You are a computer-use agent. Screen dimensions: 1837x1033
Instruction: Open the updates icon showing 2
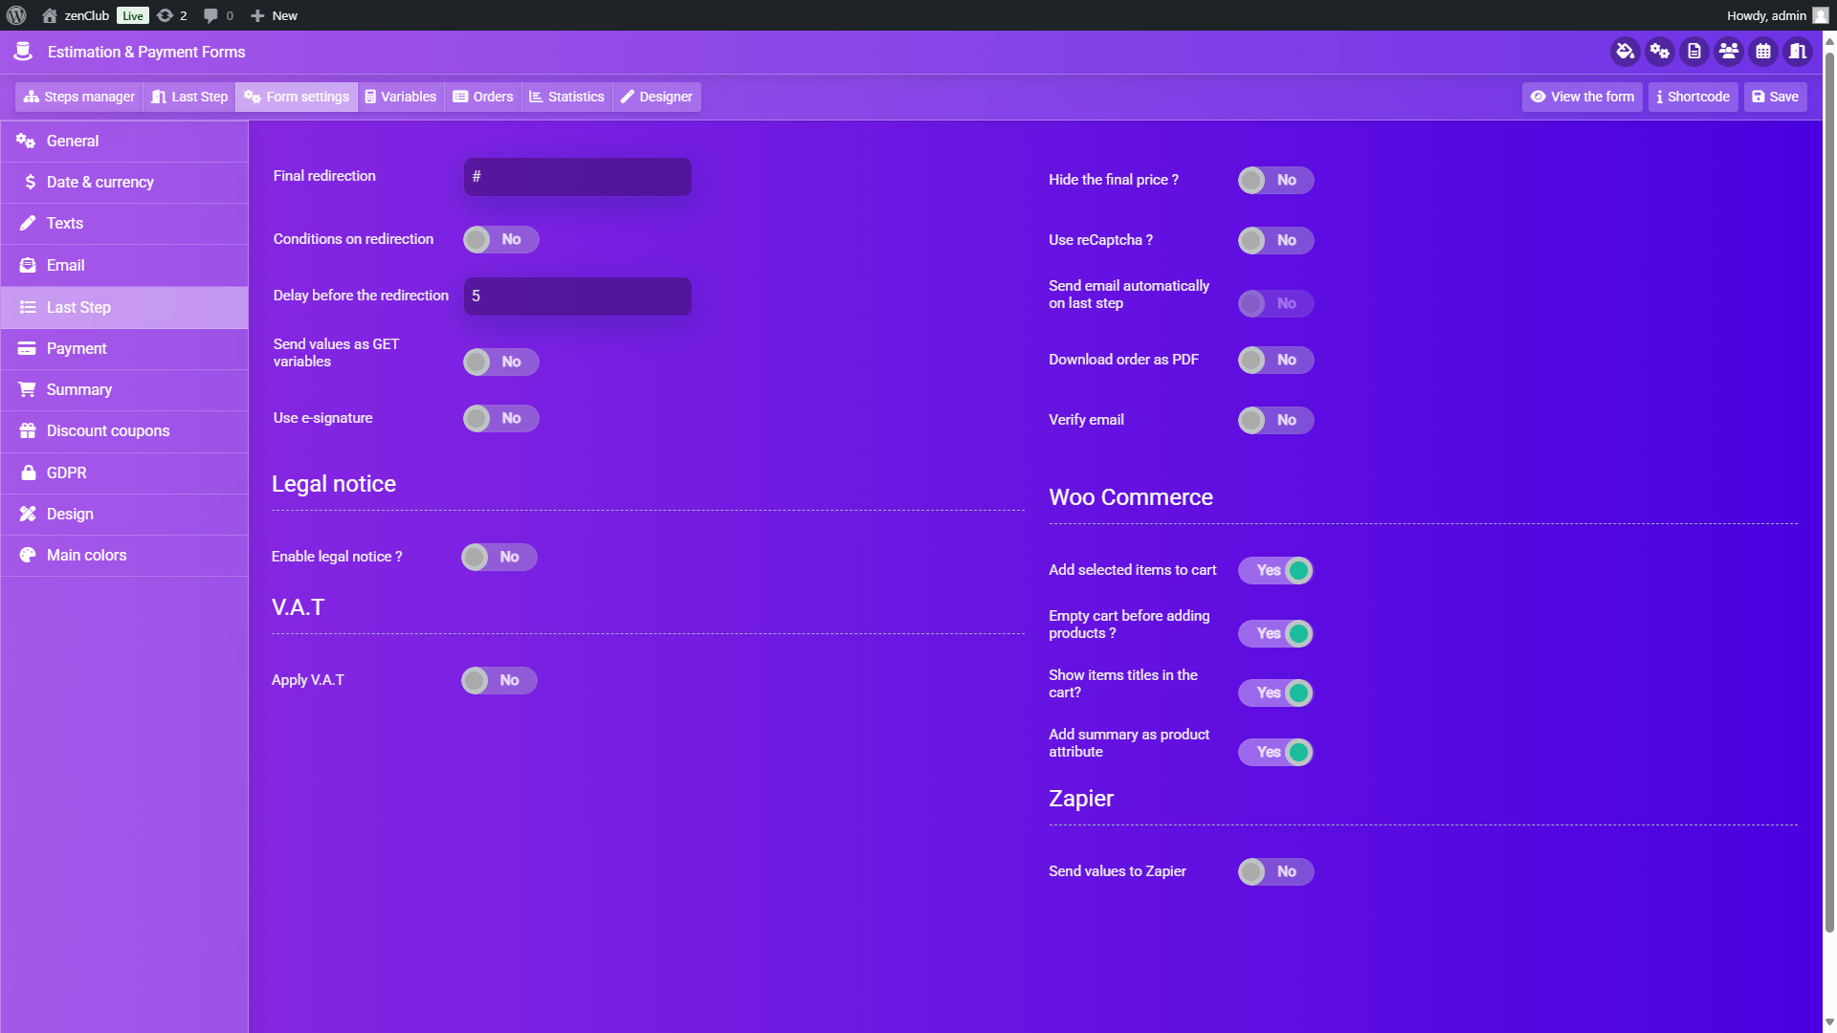(171, 15)
